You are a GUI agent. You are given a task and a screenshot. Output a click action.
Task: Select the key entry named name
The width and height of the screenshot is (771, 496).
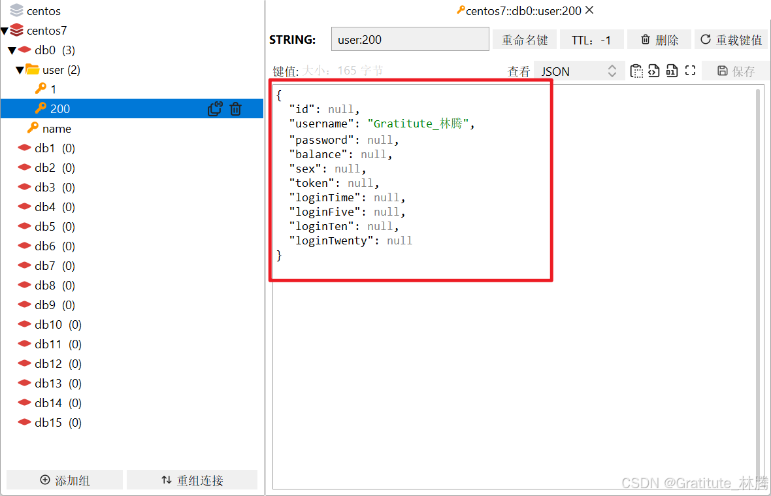click(51, 128)
